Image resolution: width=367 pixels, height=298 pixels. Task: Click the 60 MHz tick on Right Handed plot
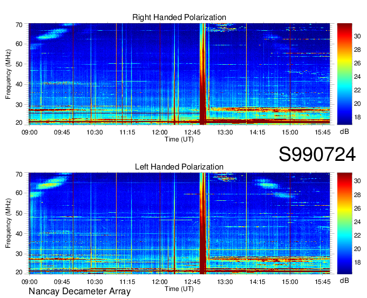tap(19, 44)
